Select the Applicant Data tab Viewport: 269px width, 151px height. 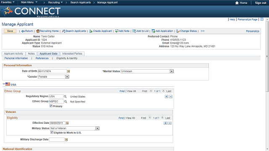[48, 54]
